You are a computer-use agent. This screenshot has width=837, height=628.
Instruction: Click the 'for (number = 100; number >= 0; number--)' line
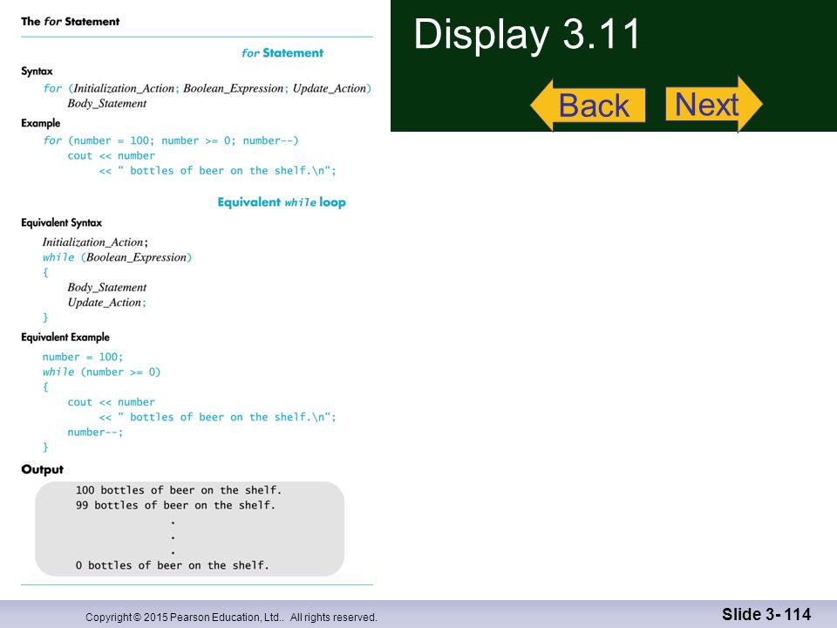coord(171,140)
